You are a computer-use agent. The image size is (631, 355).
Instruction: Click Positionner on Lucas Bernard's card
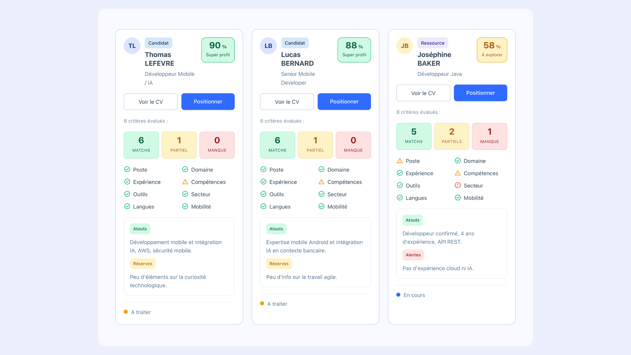point(344,102)
